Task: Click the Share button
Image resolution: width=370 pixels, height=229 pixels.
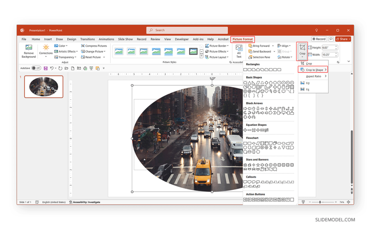Action: coord(343,39)
